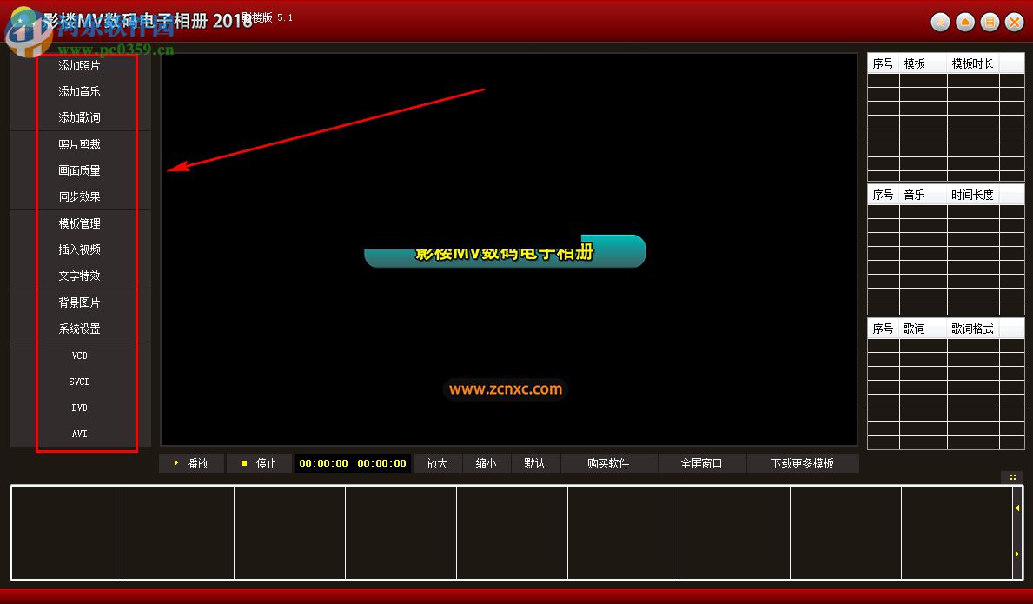The height and width of the screenshot is (604, 1033).
Task: Click the 模板时长 column header
Action: (x=973, y=64)
